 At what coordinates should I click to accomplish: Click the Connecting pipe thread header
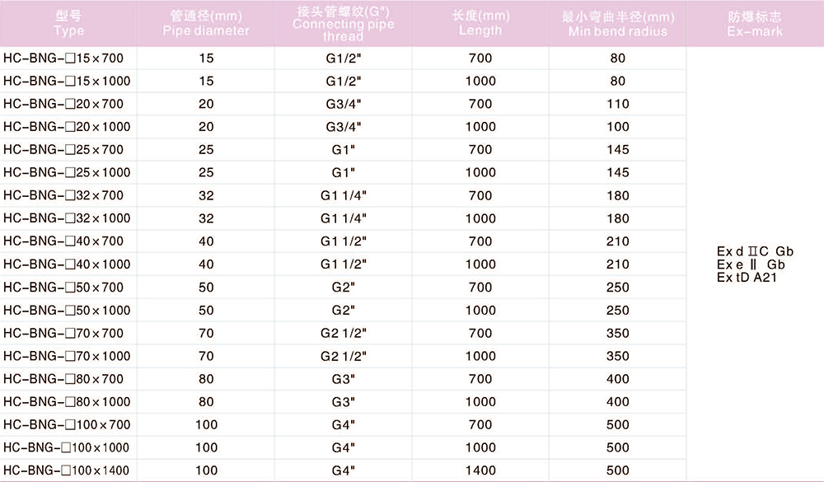[x=343, y=23]
